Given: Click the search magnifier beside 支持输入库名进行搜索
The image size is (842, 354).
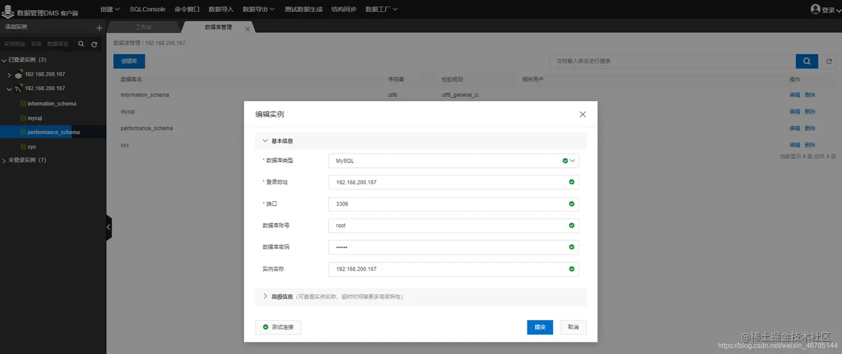Looking at the screenshot, I should [x=806, y=61].
